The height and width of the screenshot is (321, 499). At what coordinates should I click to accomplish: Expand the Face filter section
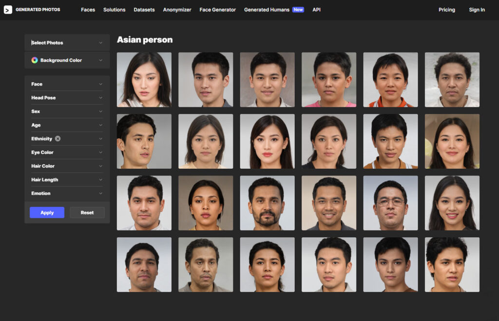67,84
